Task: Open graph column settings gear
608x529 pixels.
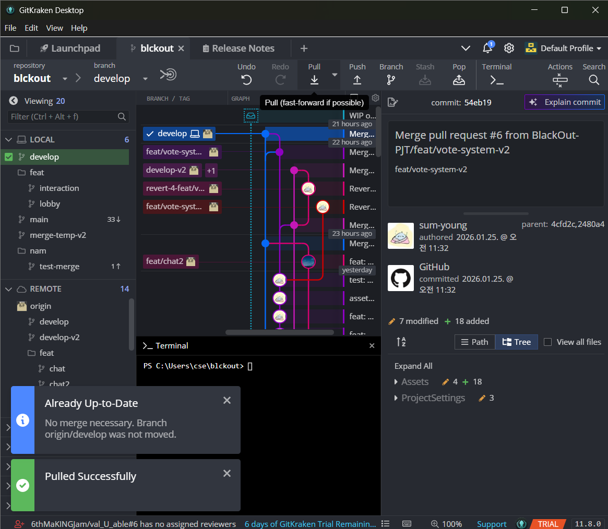Action: (x=375, y=98)
